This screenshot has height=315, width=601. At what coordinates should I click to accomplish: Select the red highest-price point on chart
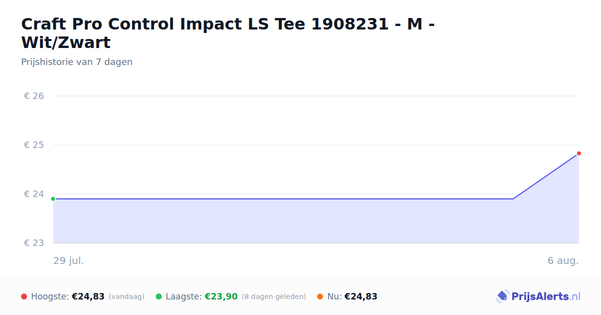(x=578, y=153)
